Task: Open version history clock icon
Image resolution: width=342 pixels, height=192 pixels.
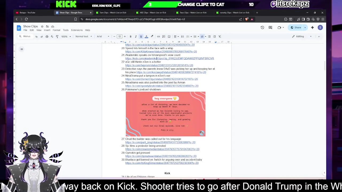Action: (262, 27)
